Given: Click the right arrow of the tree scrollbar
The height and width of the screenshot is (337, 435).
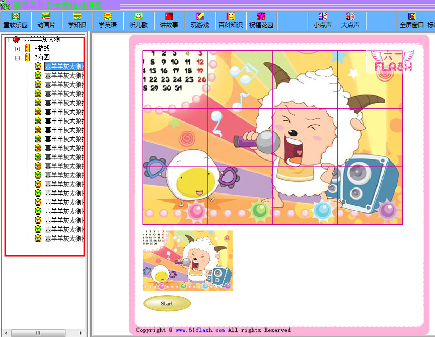Looking at the screenshot, I should [81, 333].
